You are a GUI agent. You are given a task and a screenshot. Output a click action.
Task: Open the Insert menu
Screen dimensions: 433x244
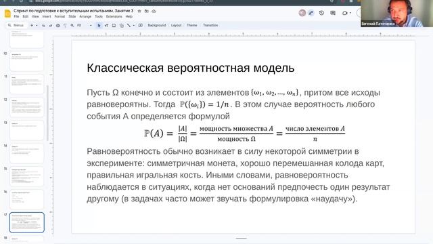point(47,16)
